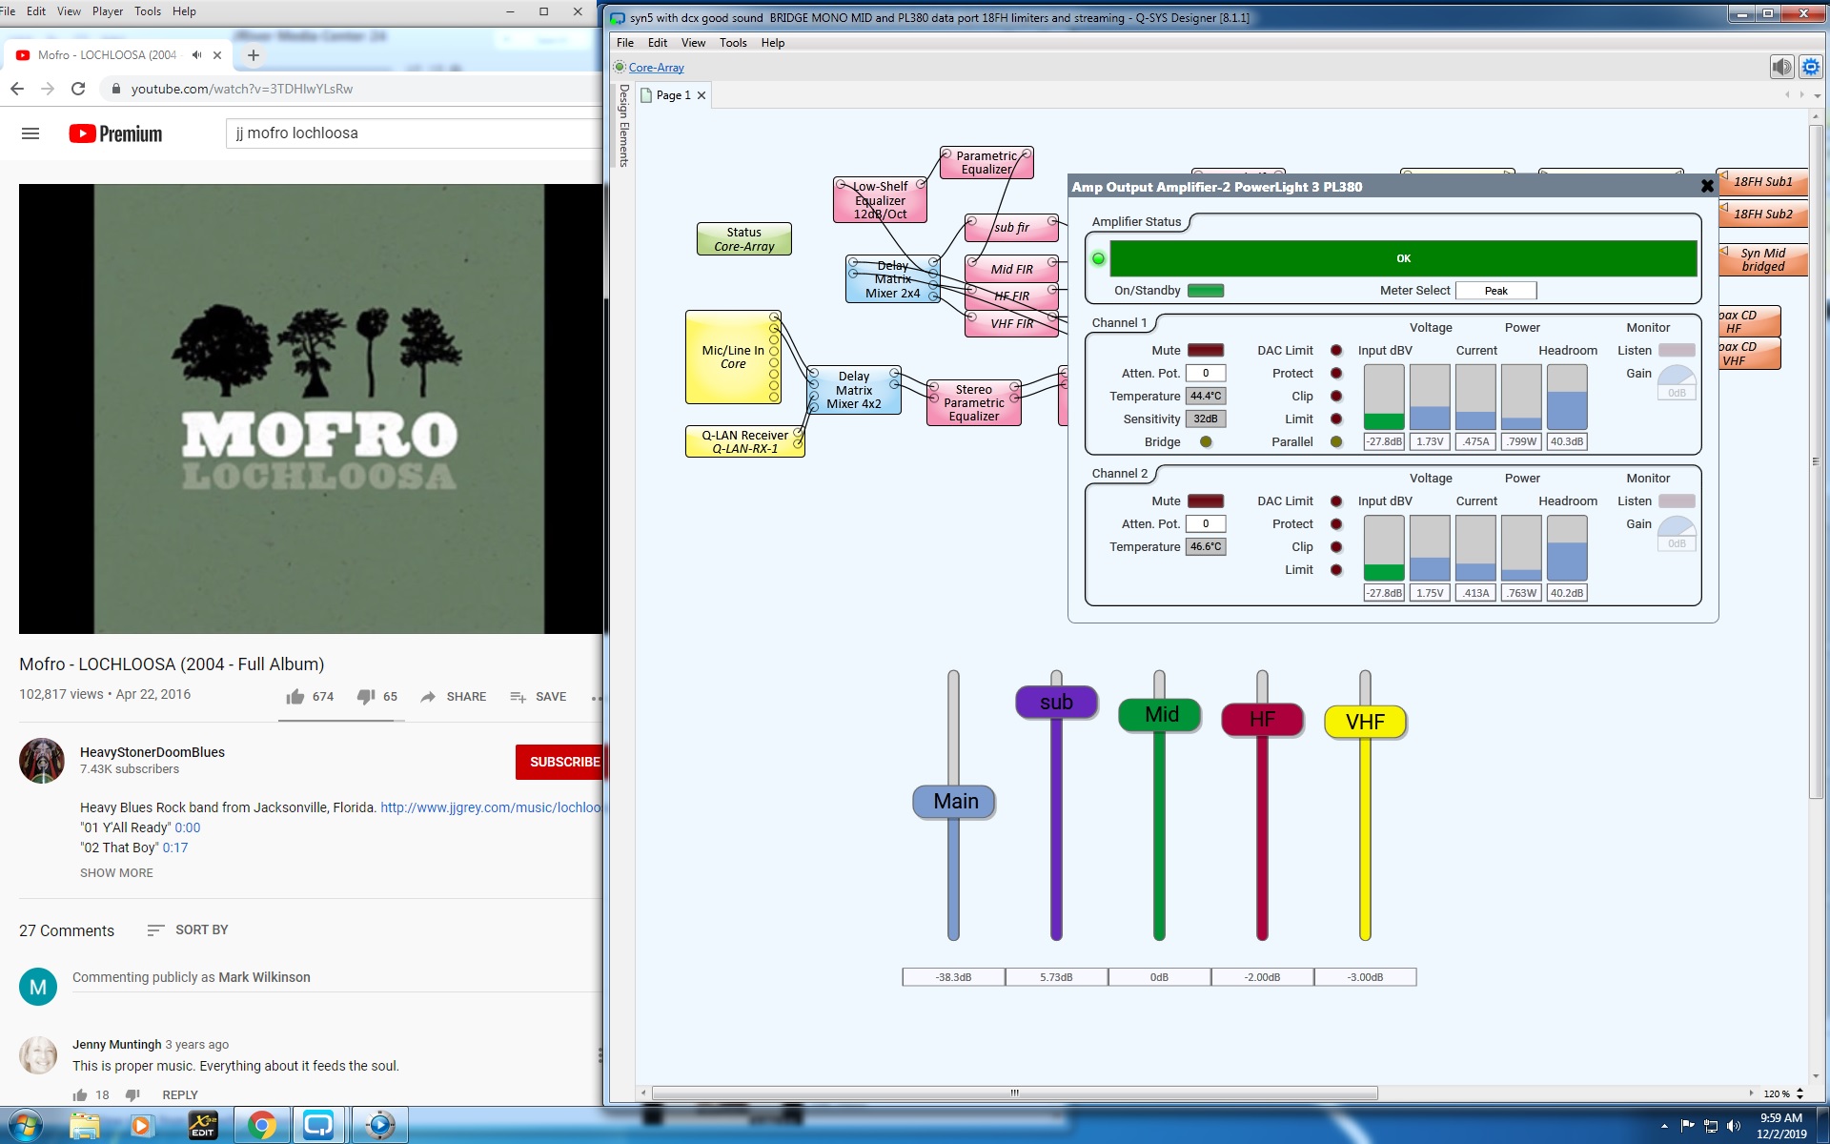
Task: Open Chrome from taskbar
Action: pos(262,1126)
